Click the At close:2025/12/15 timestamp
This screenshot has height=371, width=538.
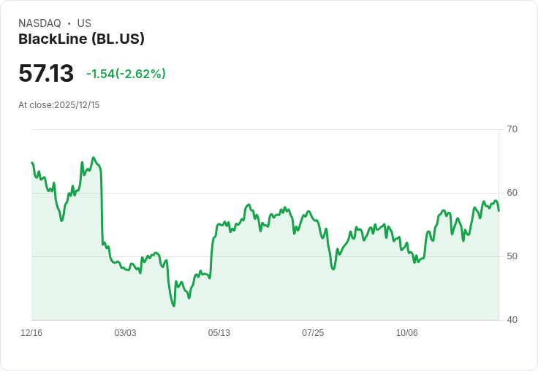pyautogui.click(x=59, y=105)
